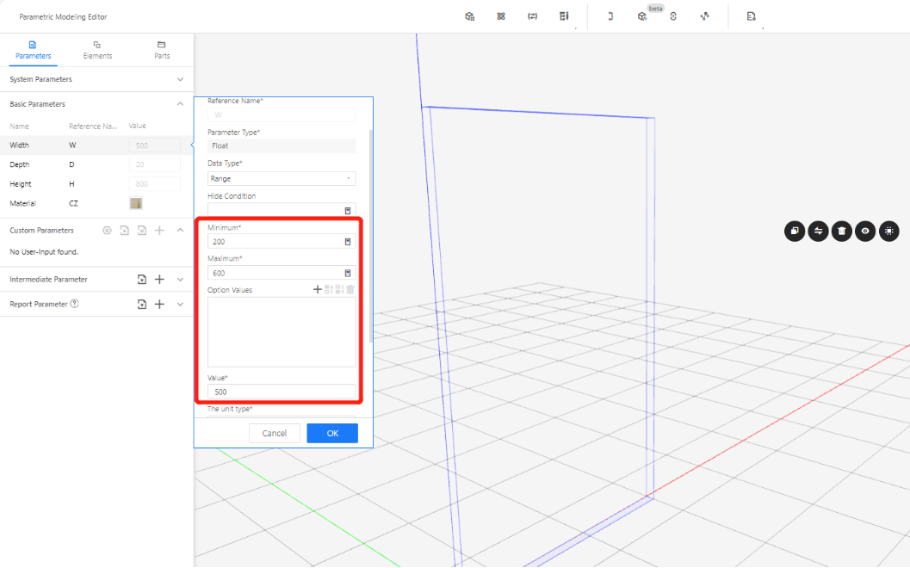Expand the Intermediate Parameter section
Viewport: 910px width, 568px height.
click(x=180, y=280)
